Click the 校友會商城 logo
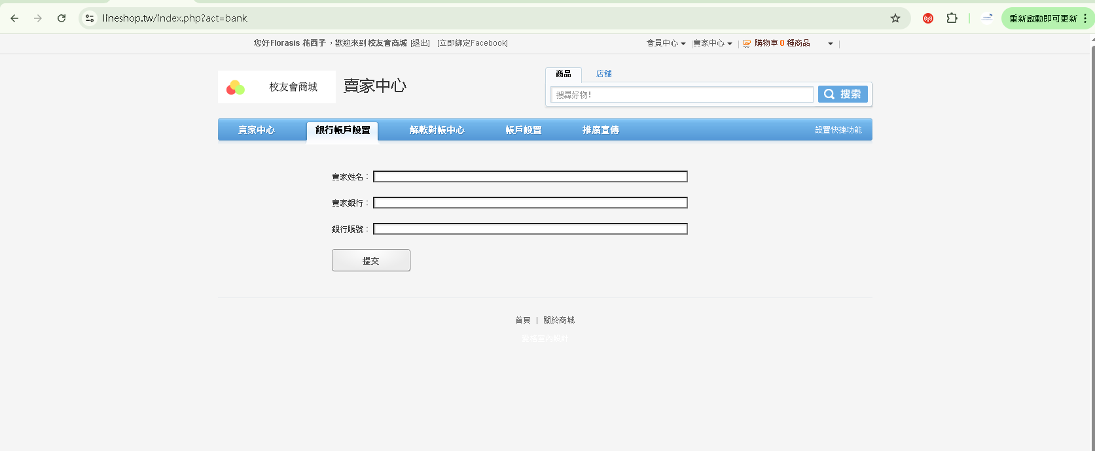1095x451 pixels. (x=277, y=87)
